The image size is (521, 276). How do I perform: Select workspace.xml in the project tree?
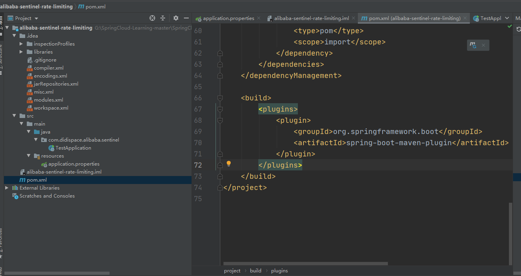point(51,108)
